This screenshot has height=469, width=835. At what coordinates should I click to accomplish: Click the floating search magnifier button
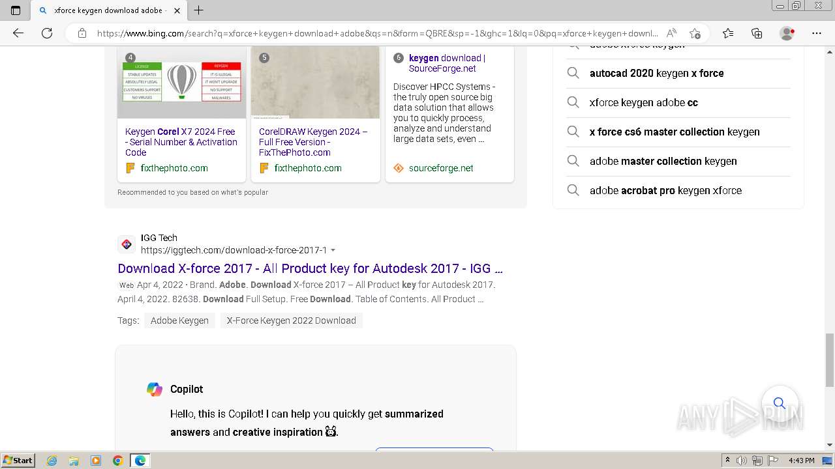point(780,403)
